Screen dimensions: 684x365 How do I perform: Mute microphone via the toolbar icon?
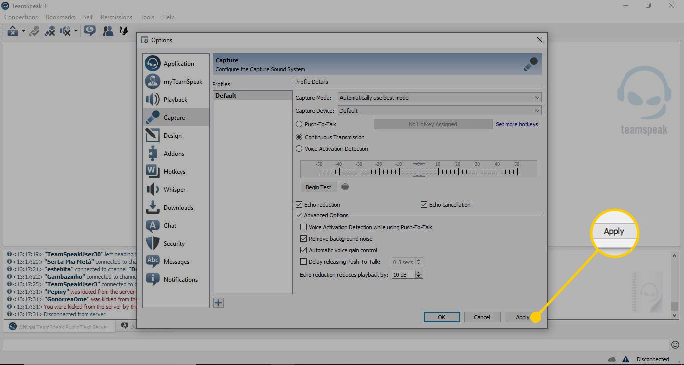[50, 31]
